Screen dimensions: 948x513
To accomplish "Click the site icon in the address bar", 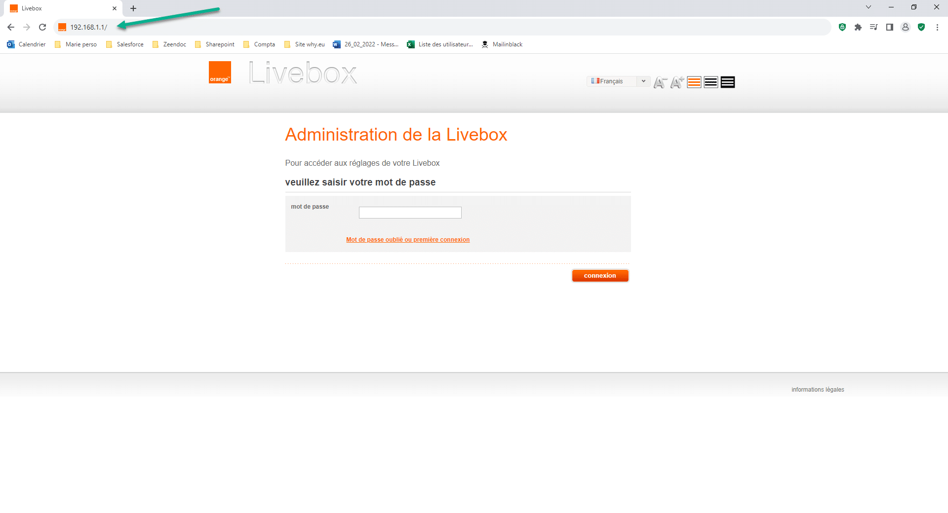I will click(x=62, y=27).
